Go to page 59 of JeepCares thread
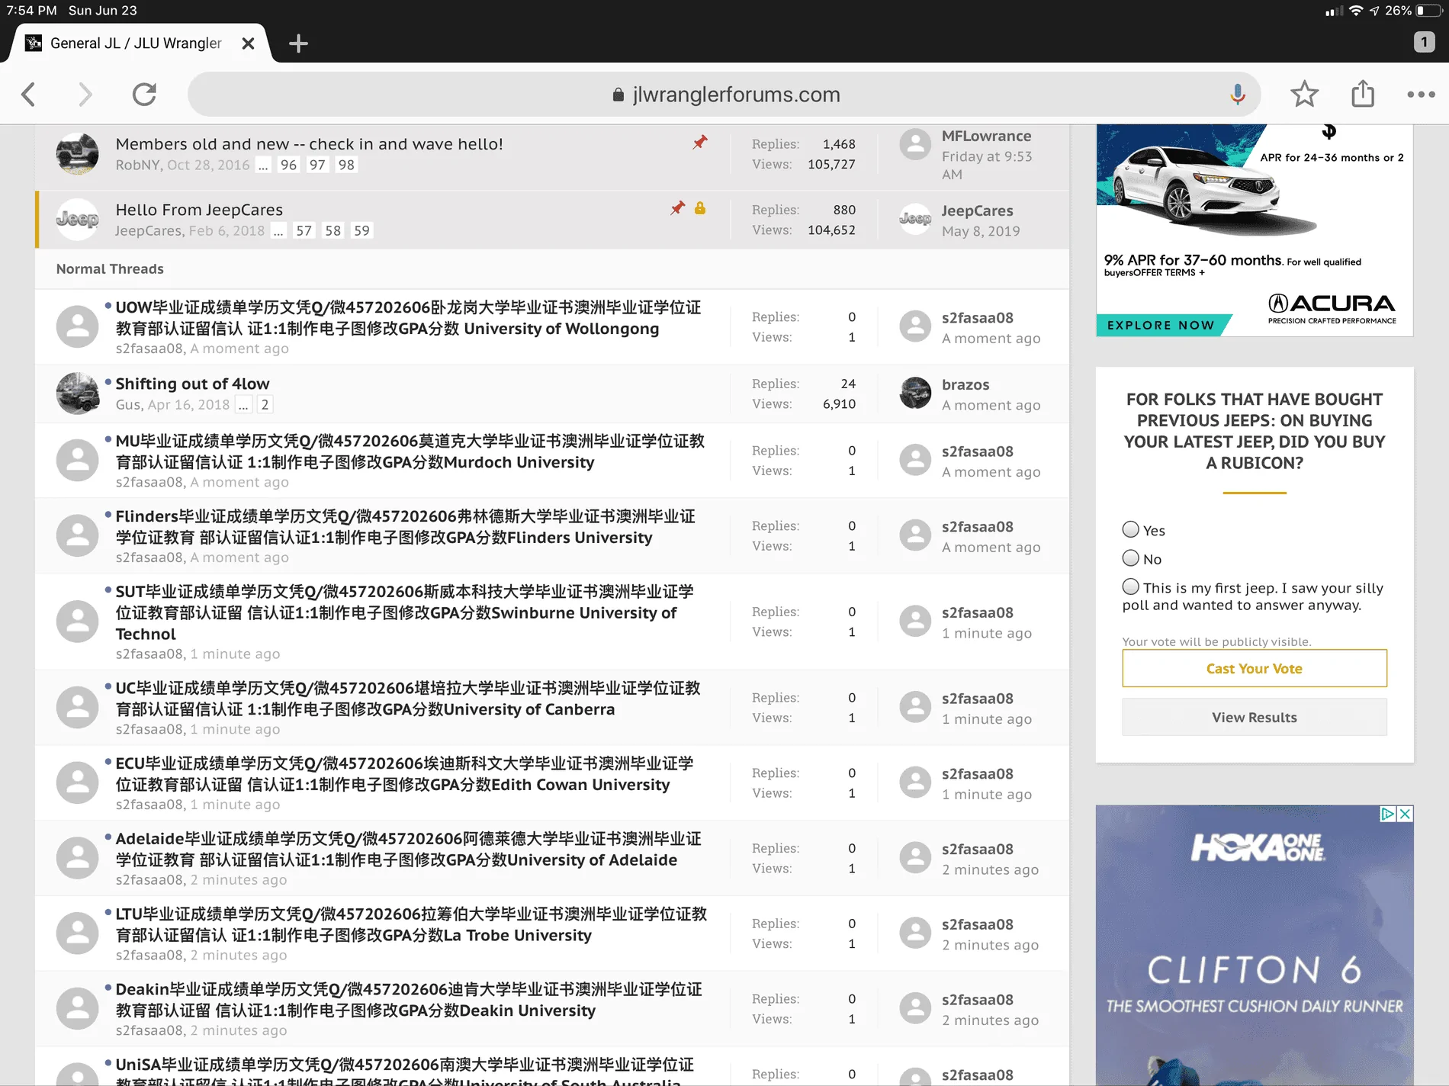Screen dimensions: 1449x1086 [361, 230]
